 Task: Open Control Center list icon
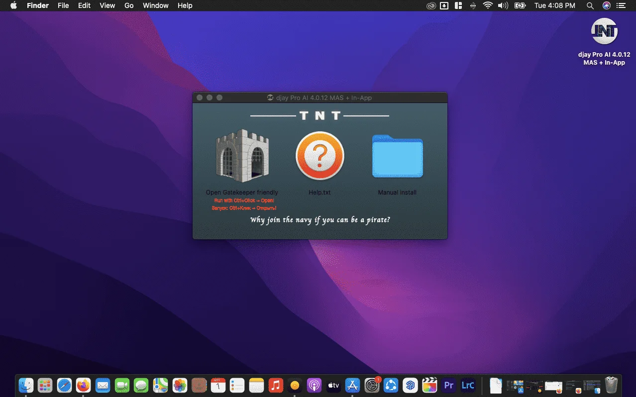point(622,5)
